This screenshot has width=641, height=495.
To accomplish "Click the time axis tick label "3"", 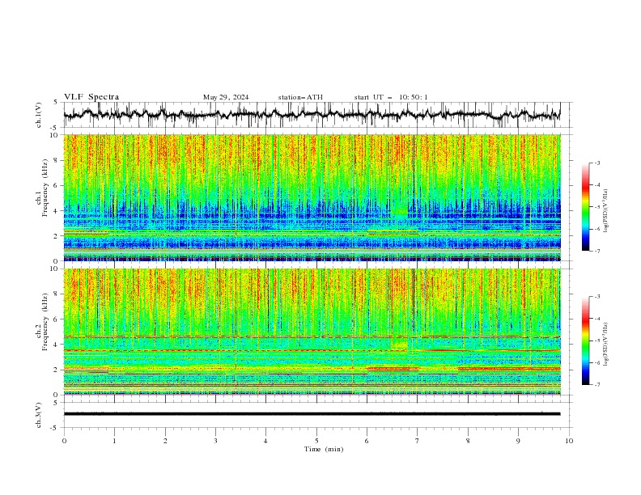I will pos(215,441).
